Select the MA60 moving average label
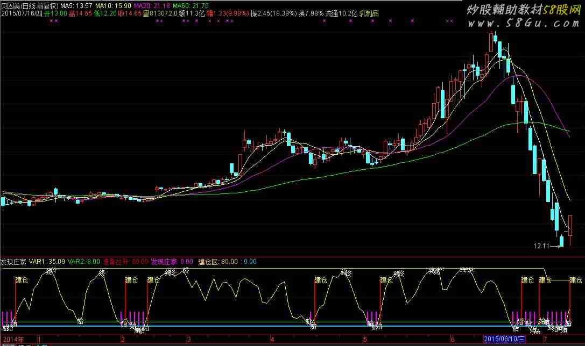Screen dimensions: 585x346 click(x=191, y=6)
